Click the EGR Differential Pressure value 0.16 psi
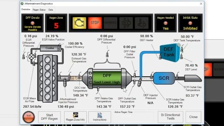Viewport: 224px width, 126px height. pos(30,36)
